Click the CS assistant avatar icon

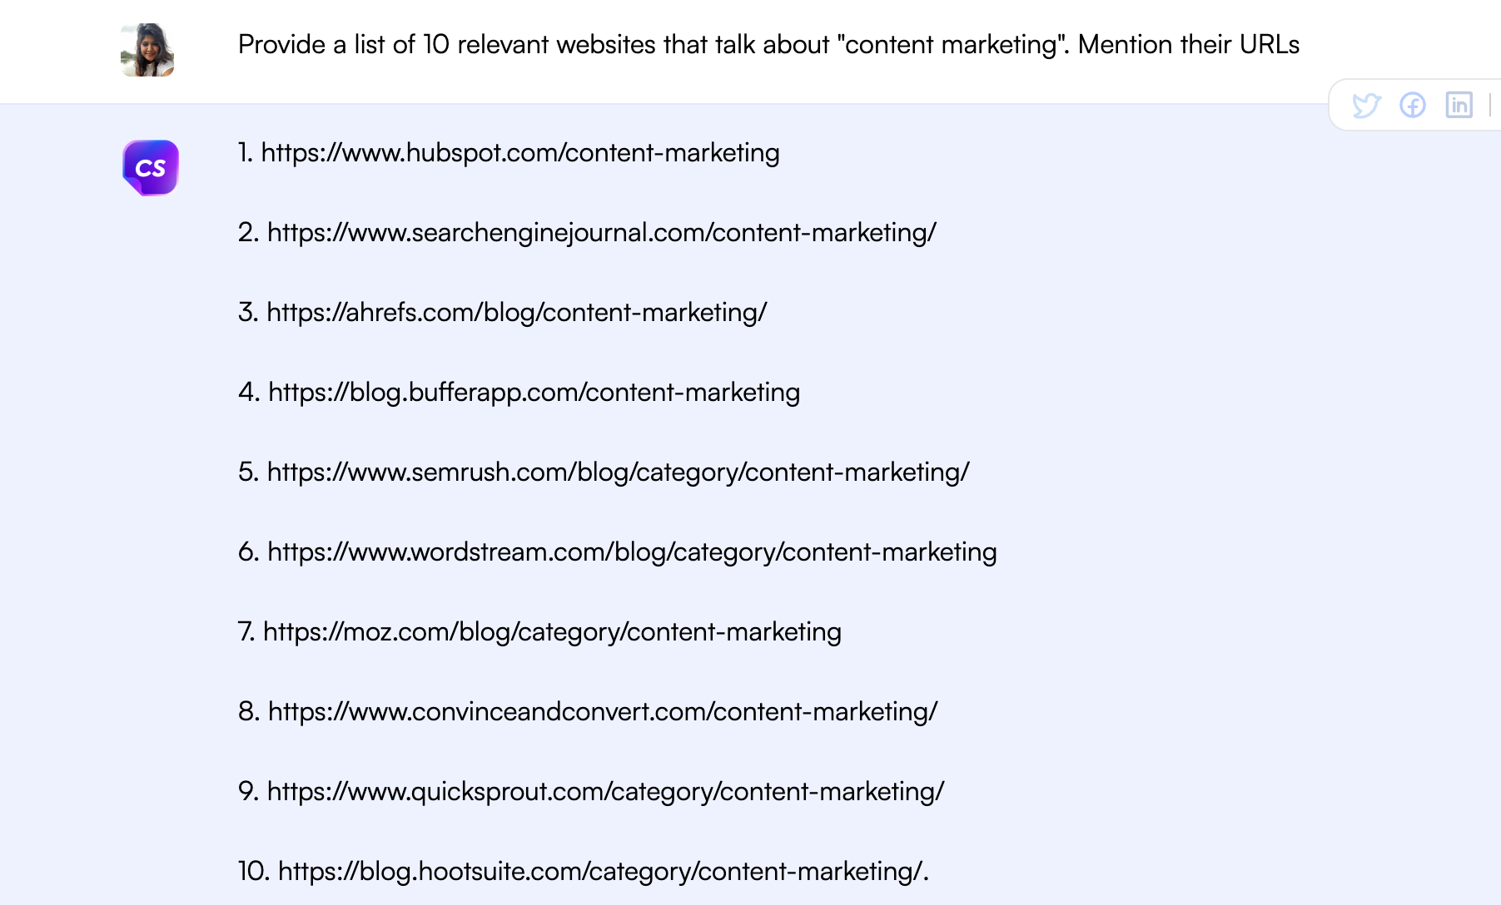[151, 167]
